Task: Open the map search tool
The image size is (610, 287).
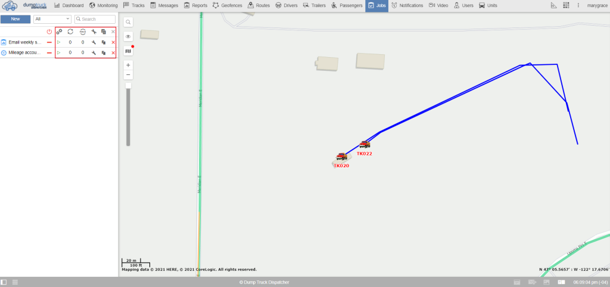Action: tap(129, 22)
